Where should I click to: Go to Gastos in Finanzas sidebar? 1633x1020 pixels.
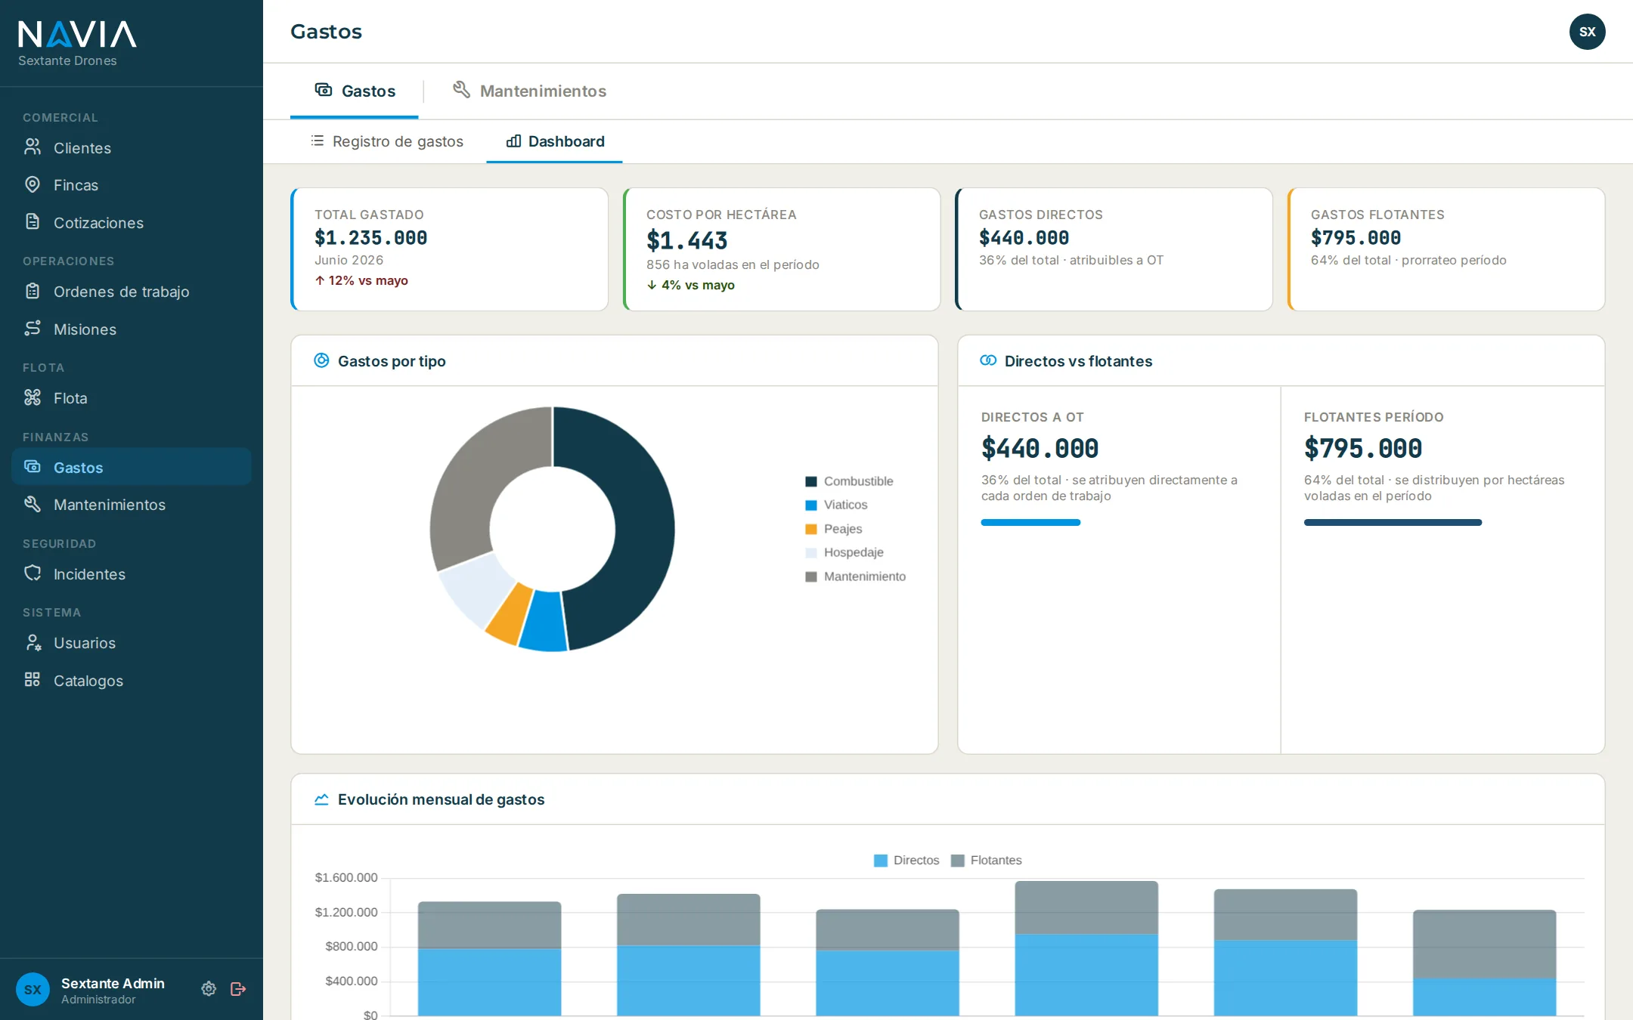[x=132, y=467]
